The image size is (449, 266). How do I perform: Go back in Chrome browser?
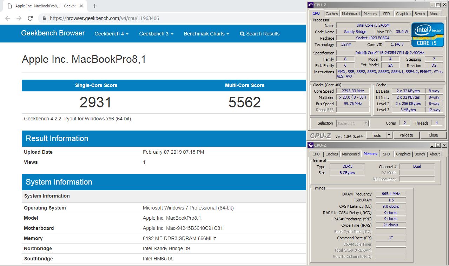click(8, 18)
